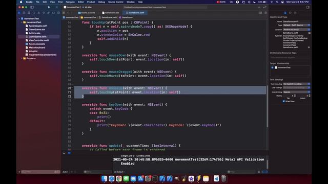The width and height of the screenshot is (328, 184).
Task: Toggle the inspector panel at top right
Action: click(x=307, y=7)
